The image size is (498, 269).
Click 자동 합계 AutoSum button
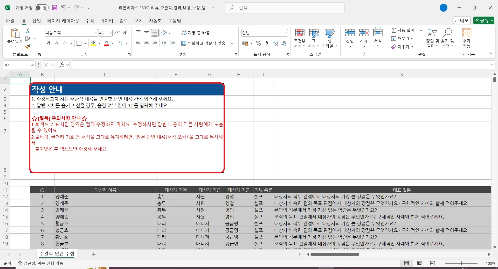[x=403, y=30]
